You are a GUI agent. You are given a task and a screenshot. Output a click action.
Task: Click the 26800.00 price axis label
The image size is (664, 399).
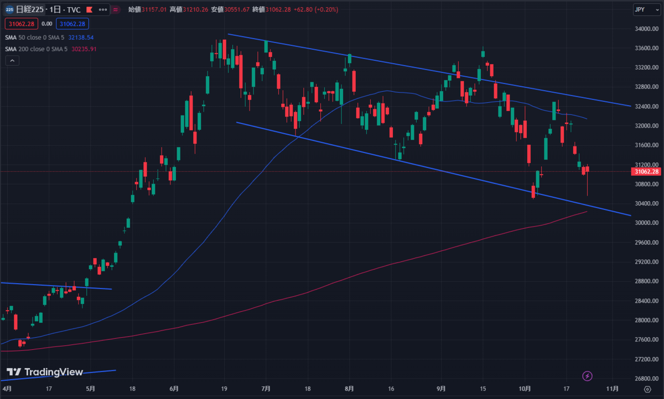pos(647,379)
